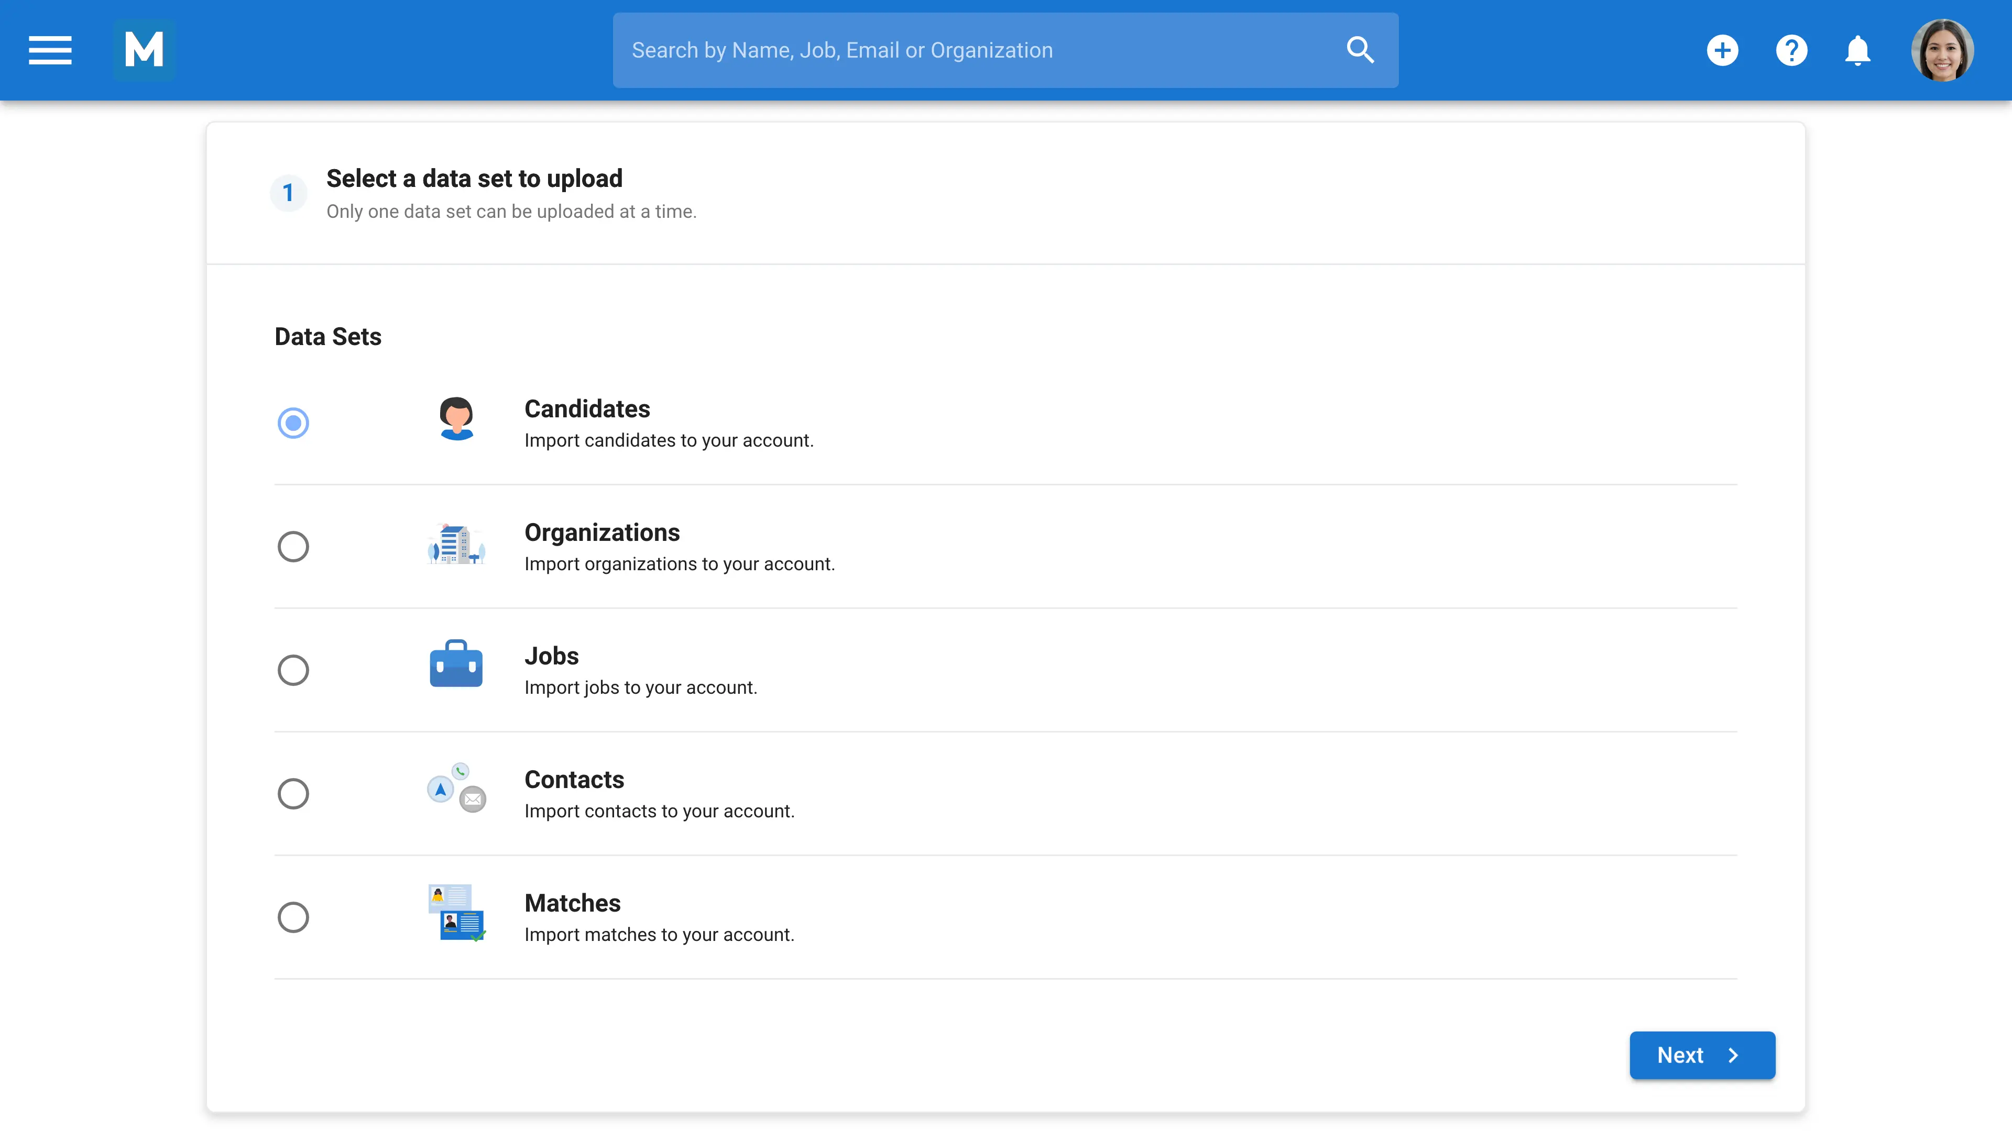Select the Contacts radio button

click(x=293, y=794)
